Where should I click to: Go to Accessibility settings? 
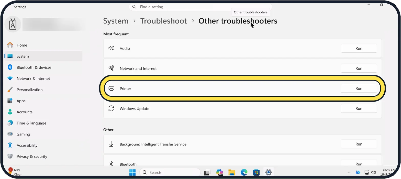[x=43, y=145]
